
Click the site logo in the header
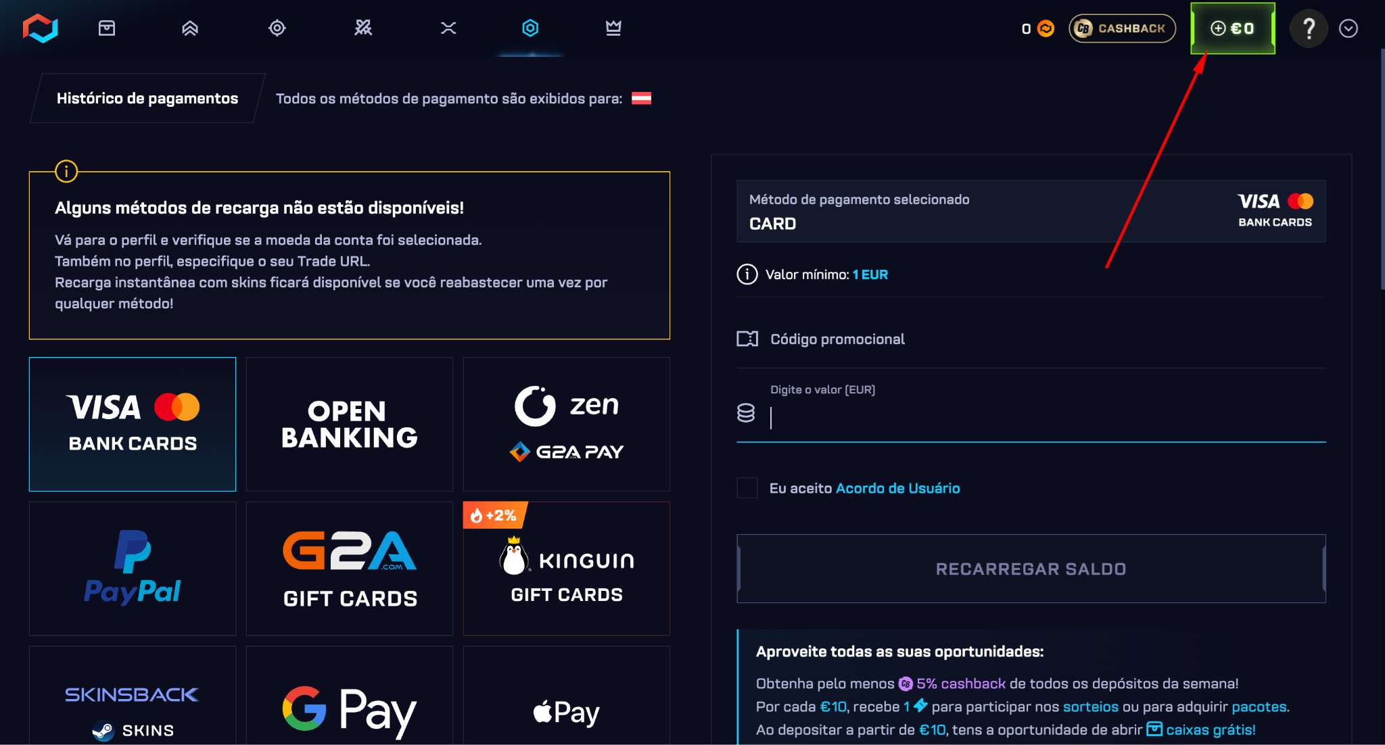pos(41,28)
